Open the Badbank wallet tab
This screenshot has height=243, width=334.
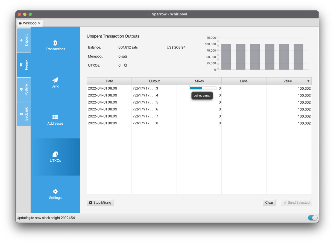[x=24, y=114]
